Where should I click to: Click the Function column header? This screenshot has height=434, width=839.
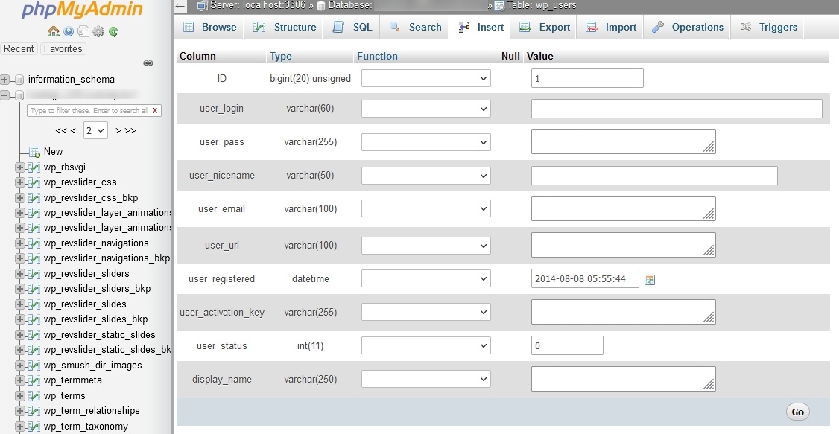[x=377, y=56]
